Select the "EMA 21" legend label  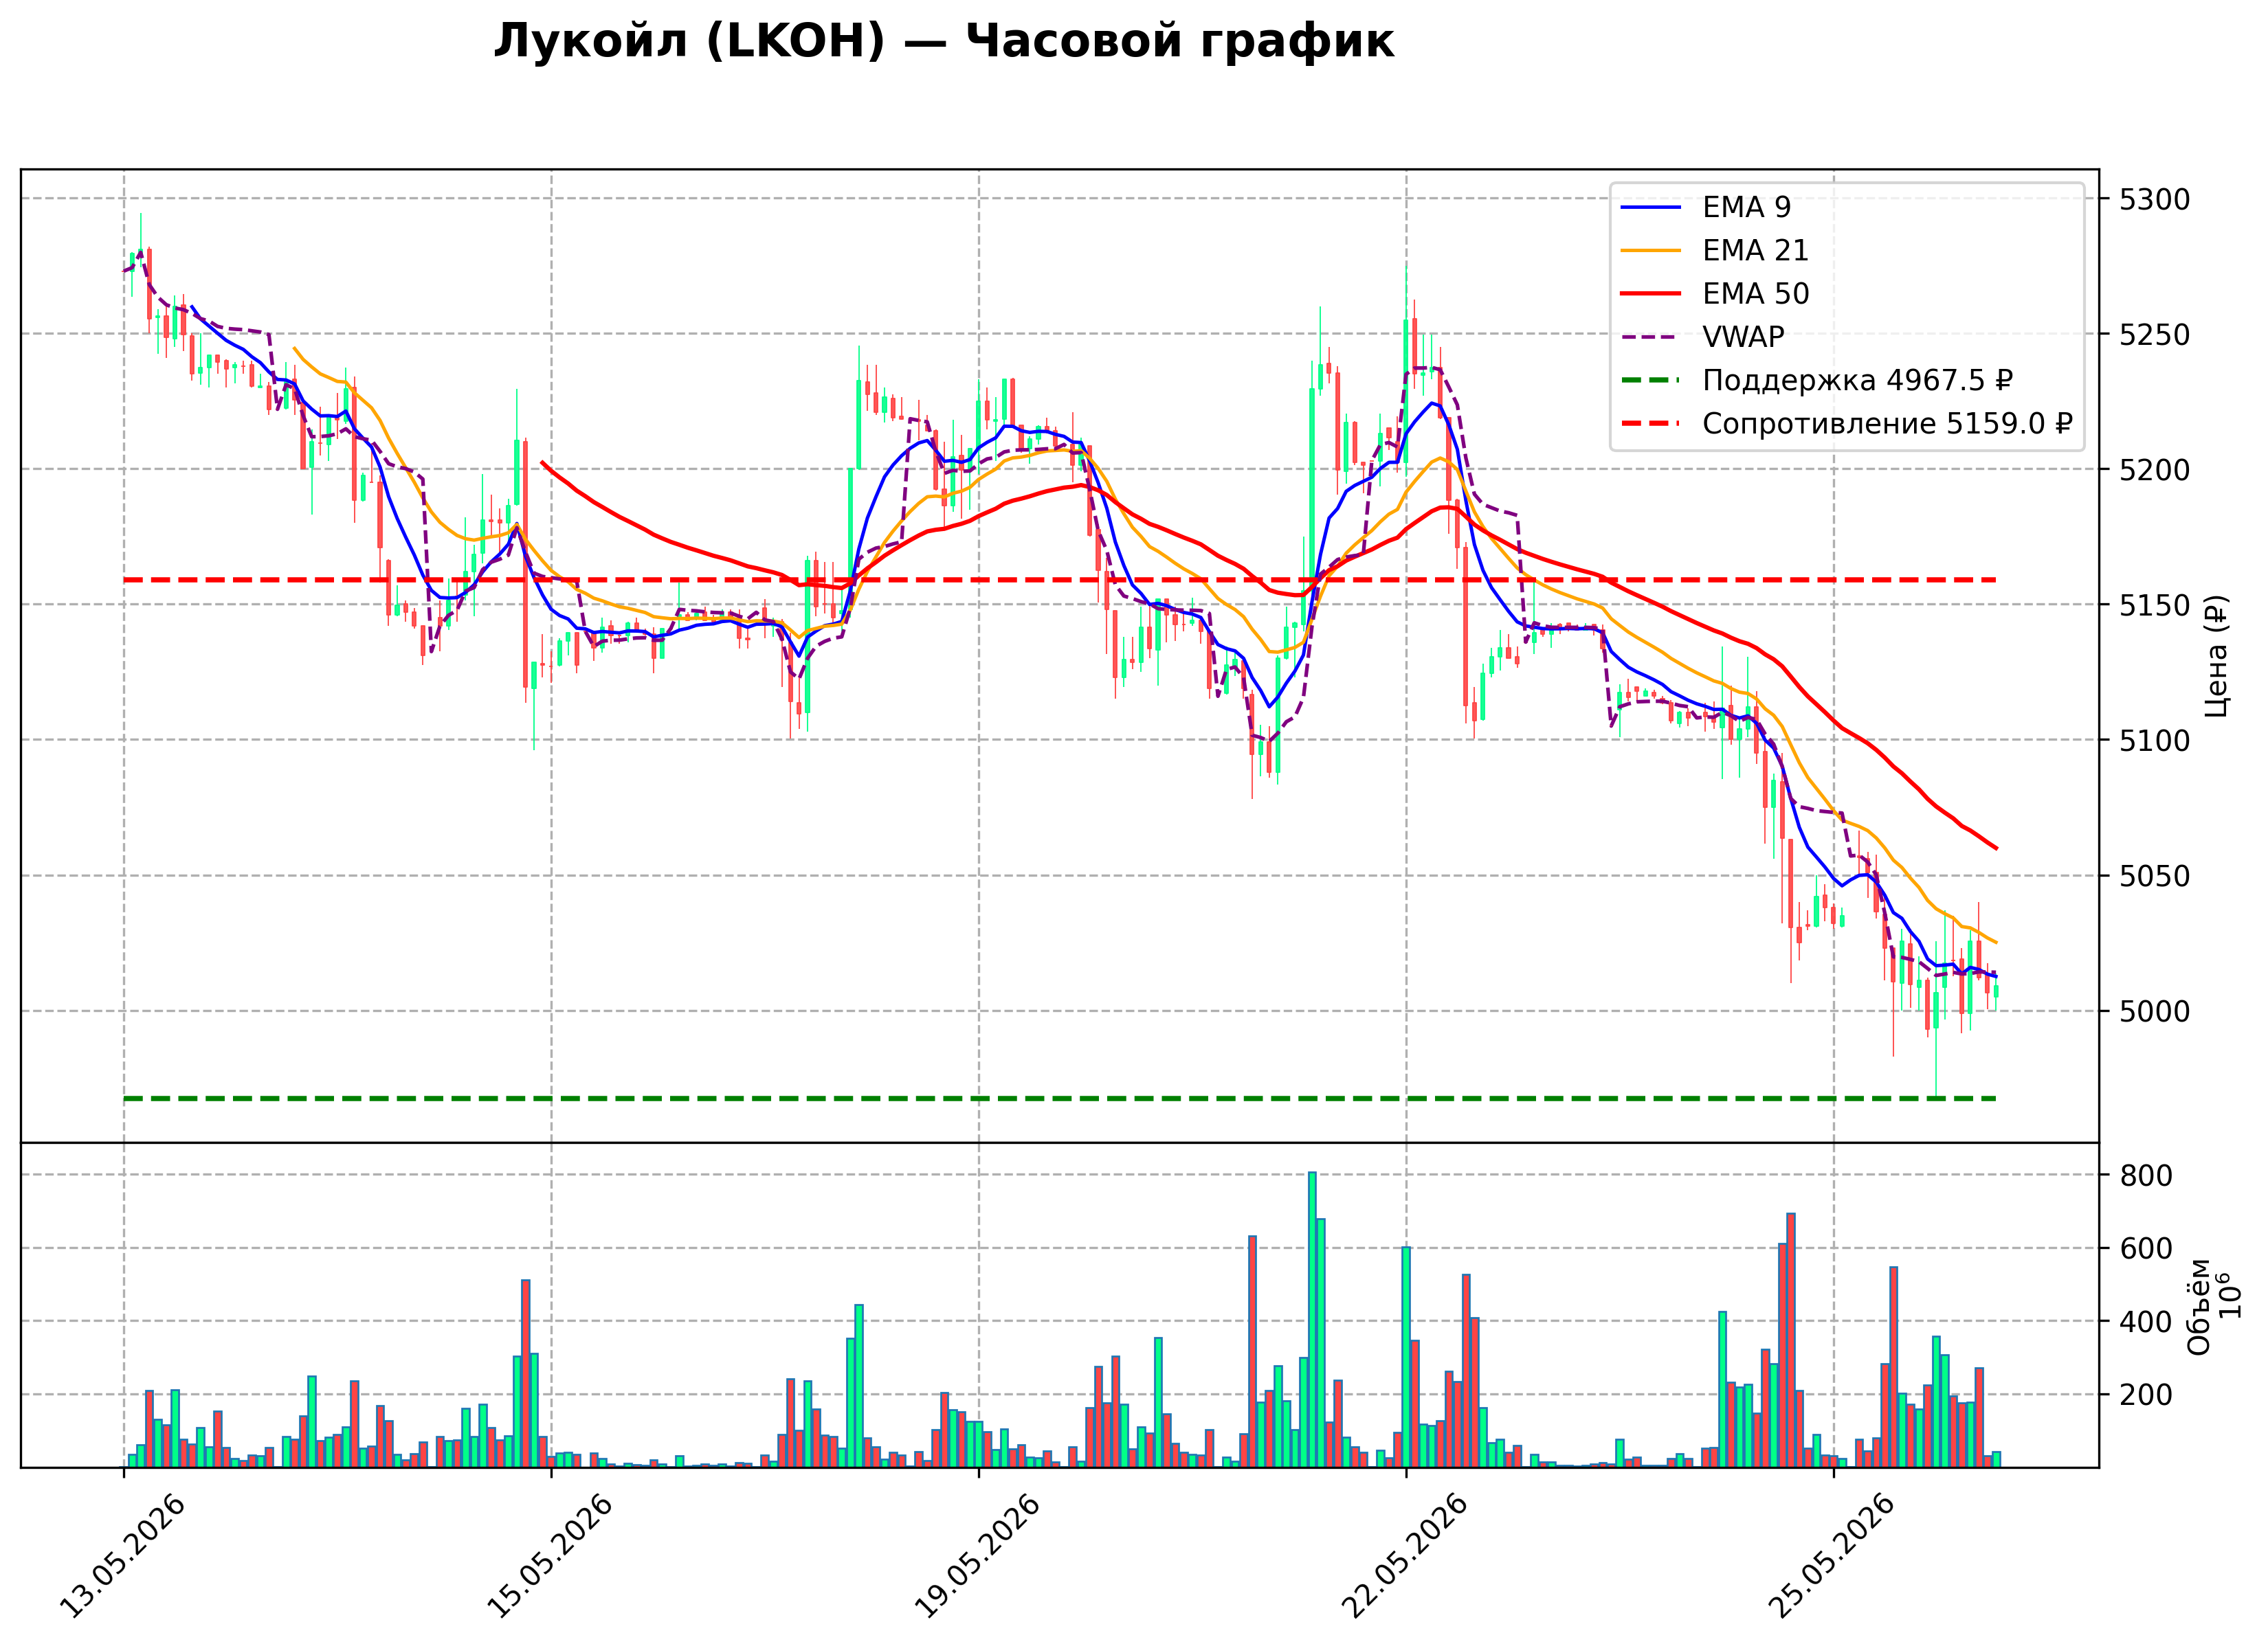tap(1755, 250)
